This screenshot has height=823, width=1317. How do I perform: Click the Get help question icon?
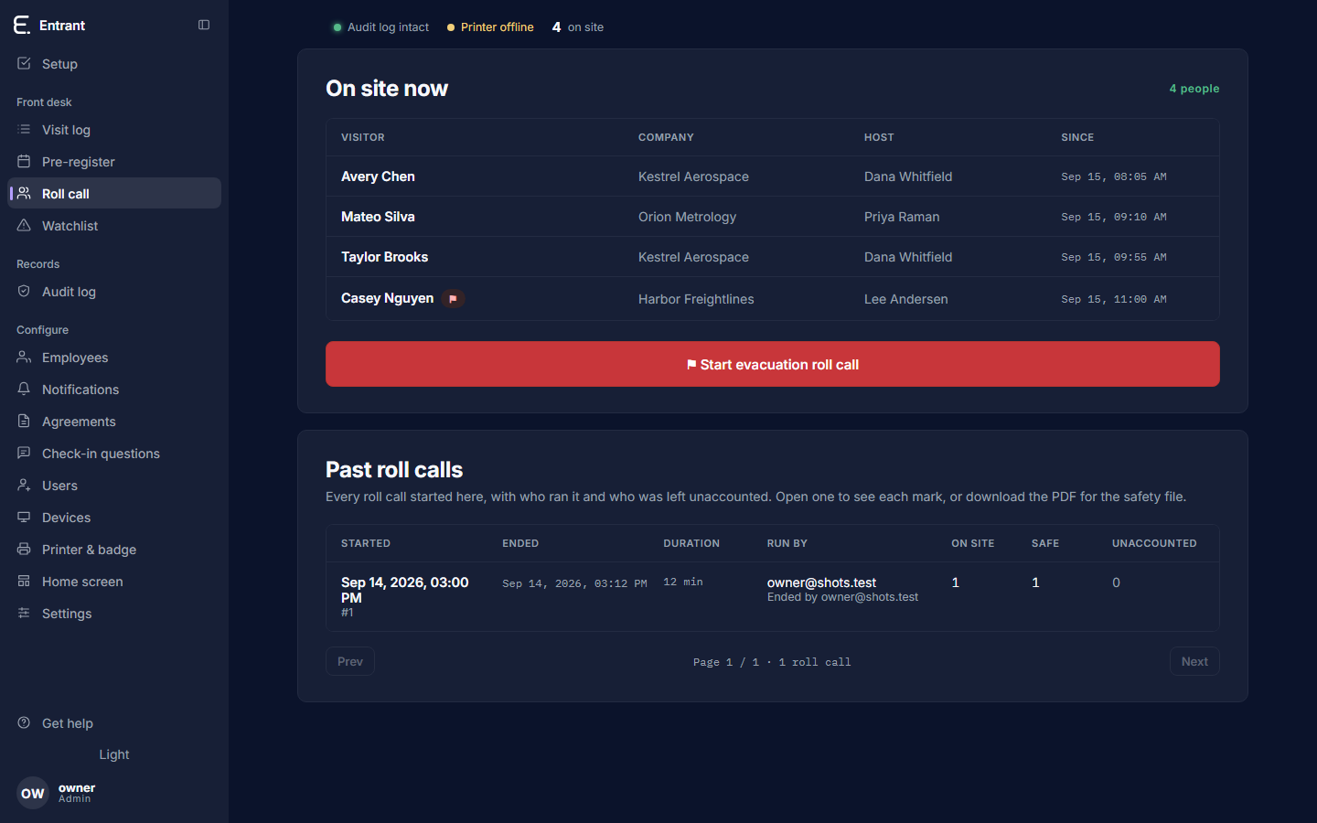coord(24,722)
